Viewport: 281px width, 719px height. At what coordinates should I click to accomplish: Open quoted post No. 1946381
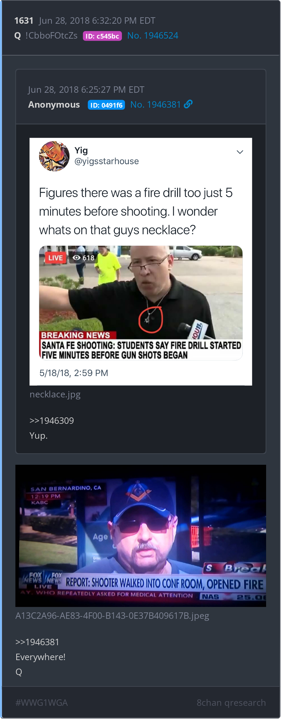coord(155,105)
